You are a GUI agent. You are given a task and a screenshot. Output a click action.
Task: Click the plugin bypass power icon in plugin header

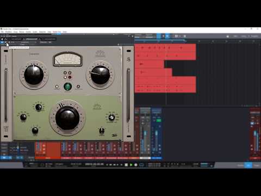point(2,39)
